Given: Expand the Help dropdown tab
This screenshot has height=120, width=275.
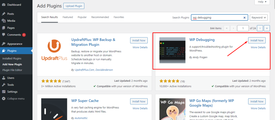Looking at the screenshot, I should [x=262, y=2].
